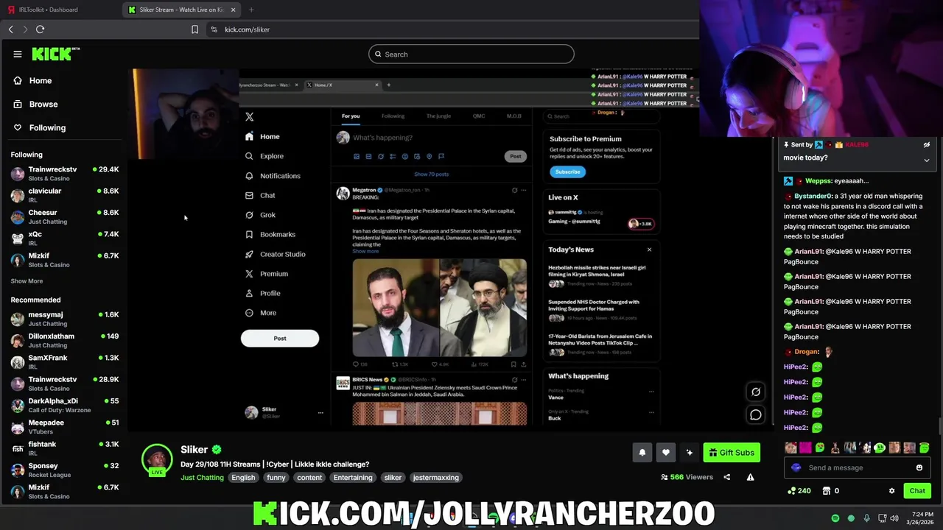This screenshot has height=530, width=943.
Task: Select the For you tab on X
Action: 351,116
